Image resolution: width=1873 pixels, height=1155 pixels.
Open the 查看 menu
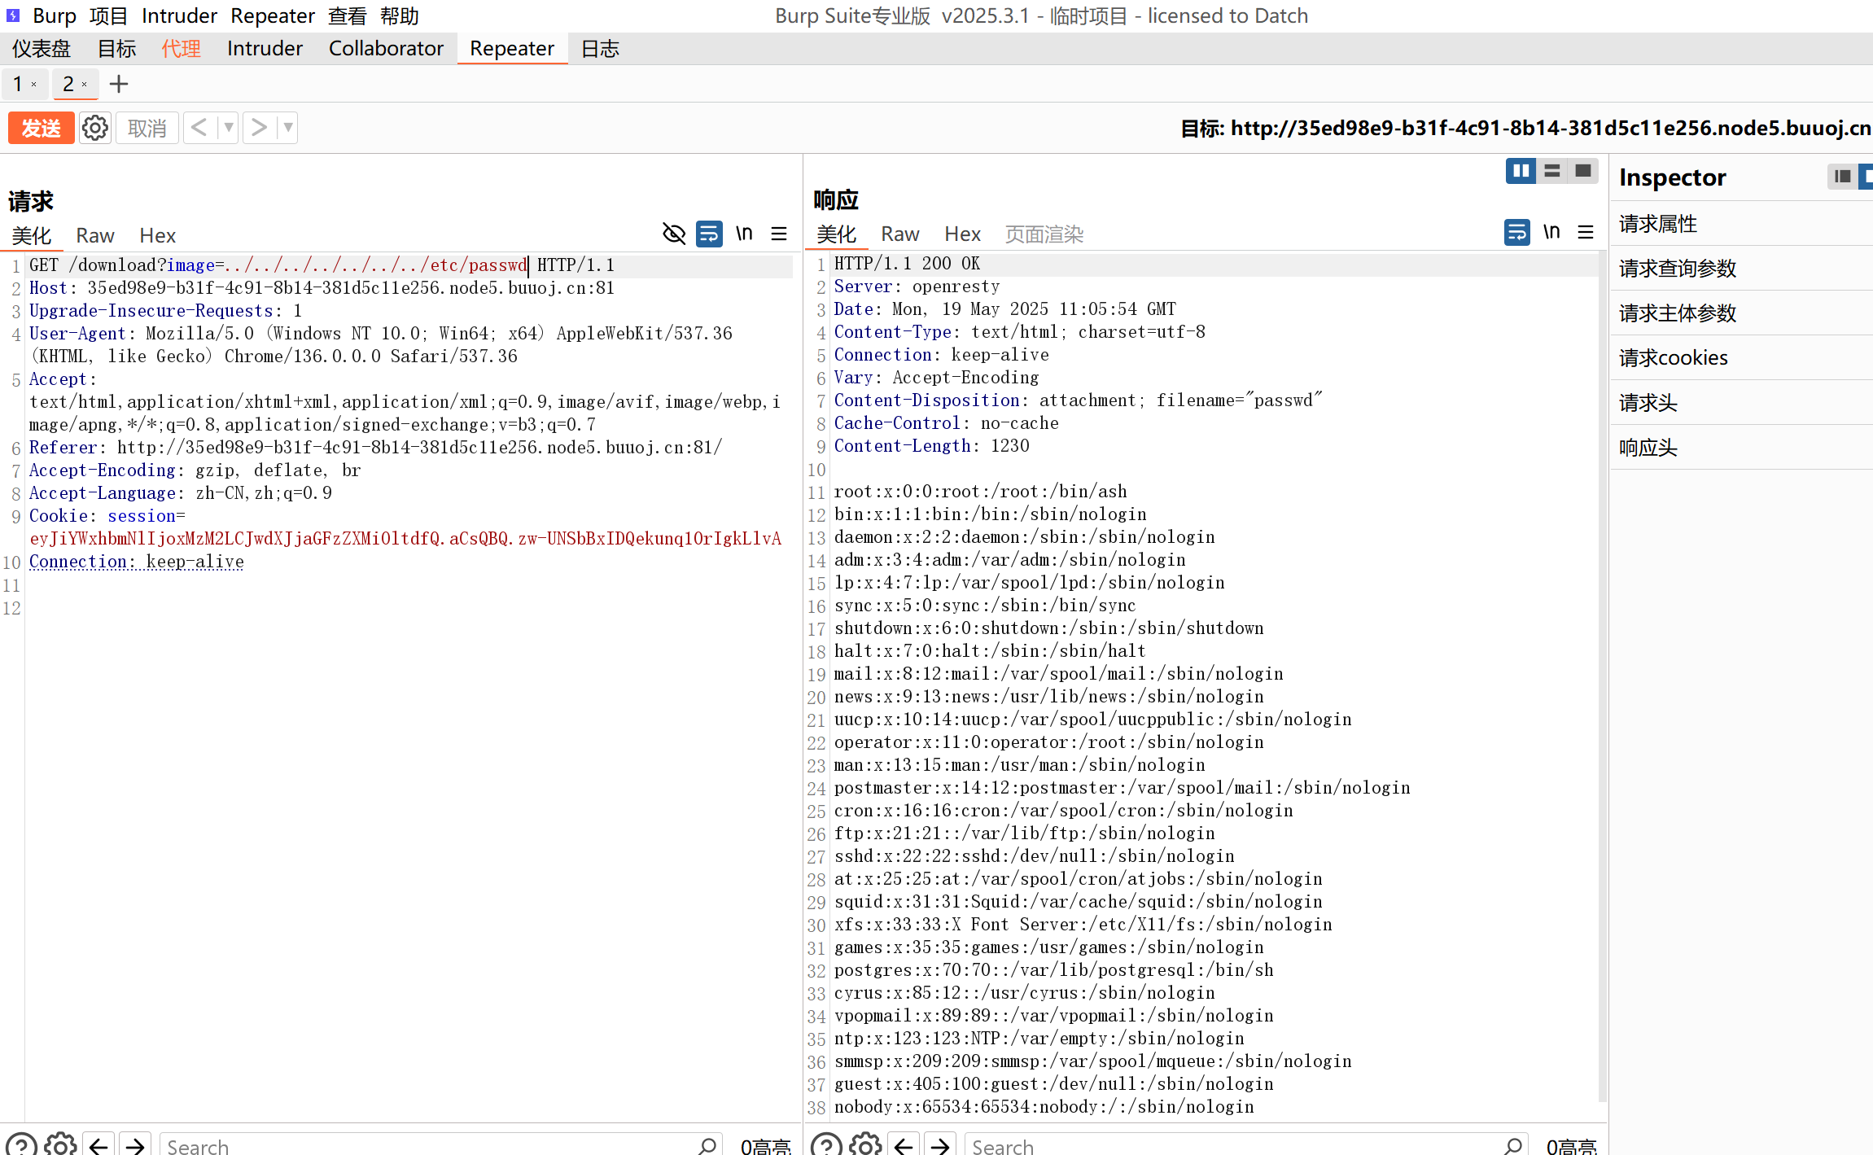348,15
